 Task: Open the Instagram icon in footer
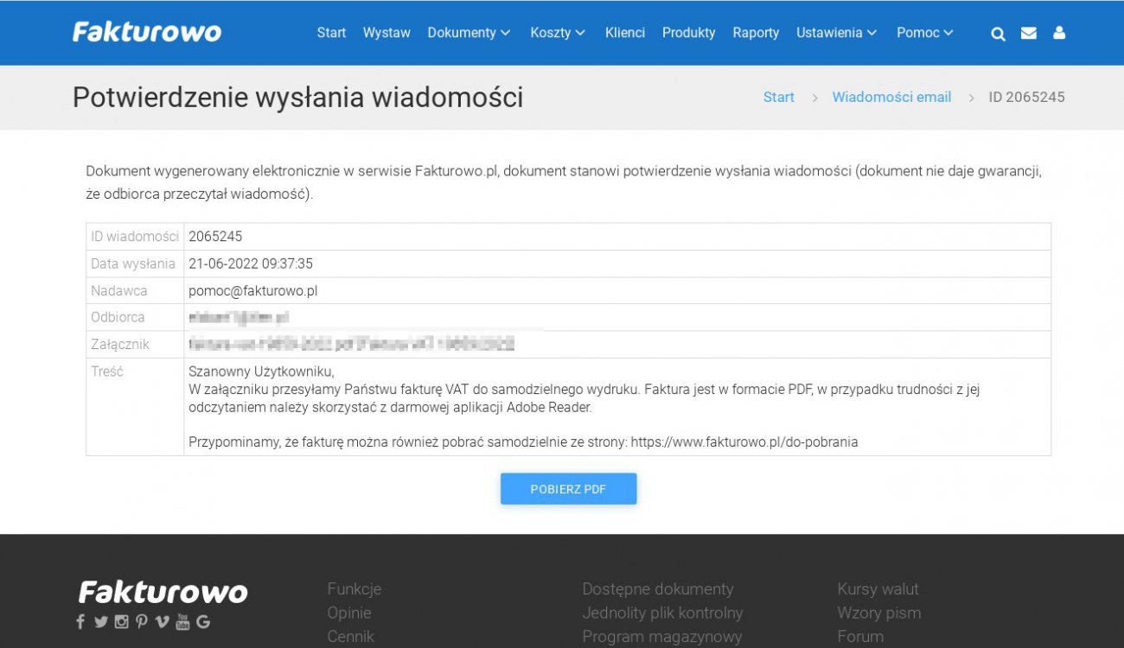click(x=121, y=621)
